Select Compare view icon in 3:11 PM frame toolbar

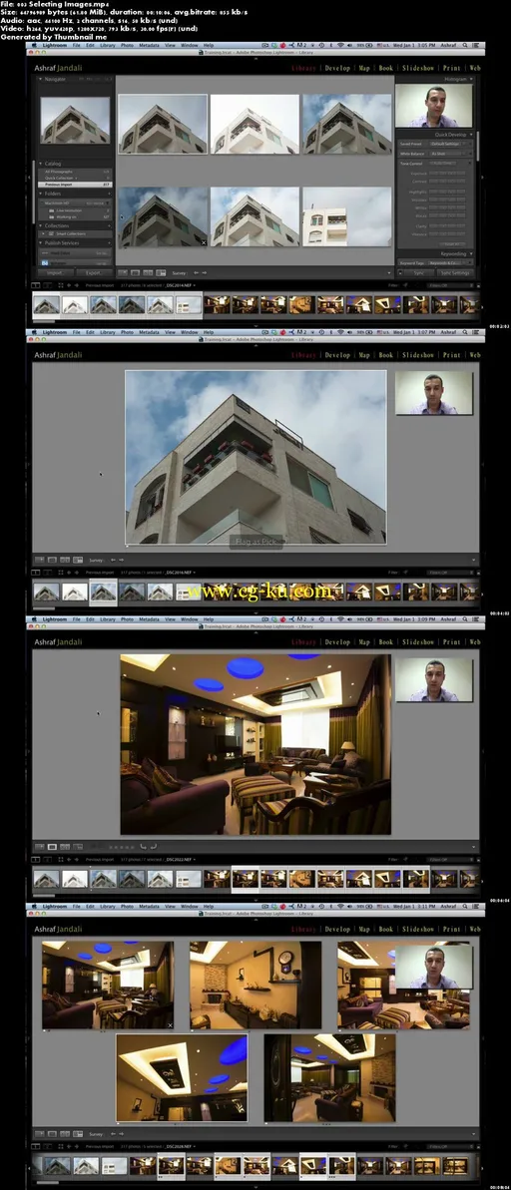tap(65, 1134)
